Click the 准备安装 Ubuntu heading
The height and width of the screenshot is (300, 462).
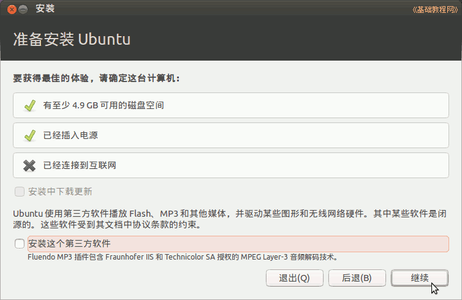coord(72,39)
